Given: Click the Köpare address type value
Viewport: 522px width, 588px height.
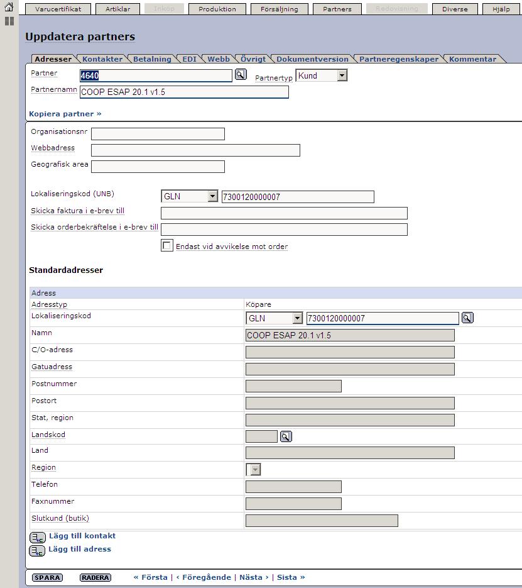Looking at the screenshot, I should pyautogui.click(x=258, y=304).
